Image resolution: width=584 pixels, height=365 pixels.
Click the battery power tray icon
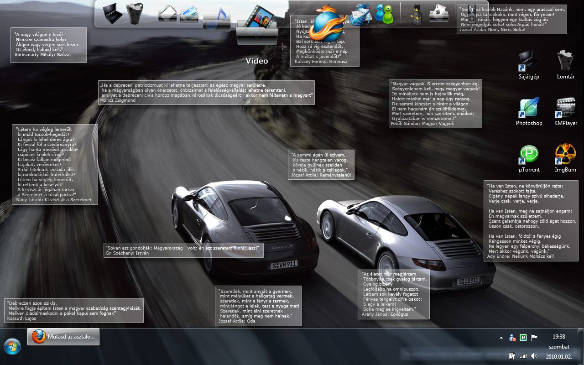click(x=512, y=356)
